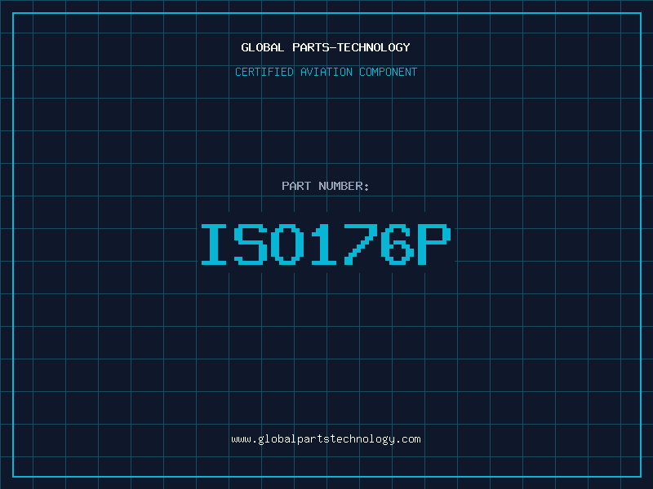Screen dimensions: 653x489
Task: Select the CERTIFIED AVIATION COMPONENT subtitle
Action: (326, 72)
